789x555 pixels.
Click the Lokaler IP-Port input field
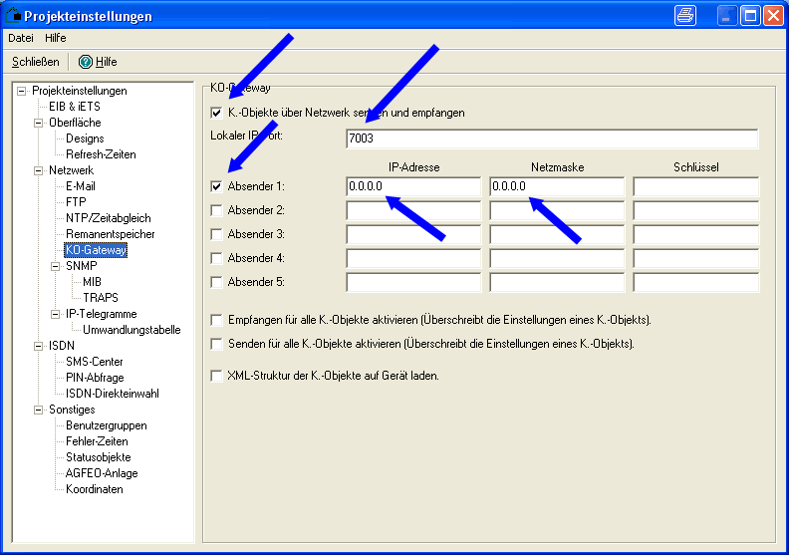pos(552,139)
